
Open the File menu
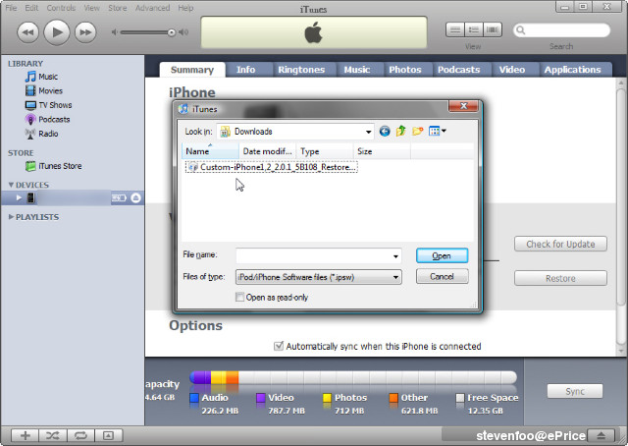11,8
